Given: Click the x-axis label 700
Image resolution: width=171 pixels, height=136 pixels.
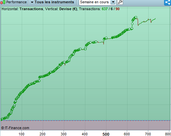Looking at the screenshot, I should pyautogui.click(x=148, y=134).
